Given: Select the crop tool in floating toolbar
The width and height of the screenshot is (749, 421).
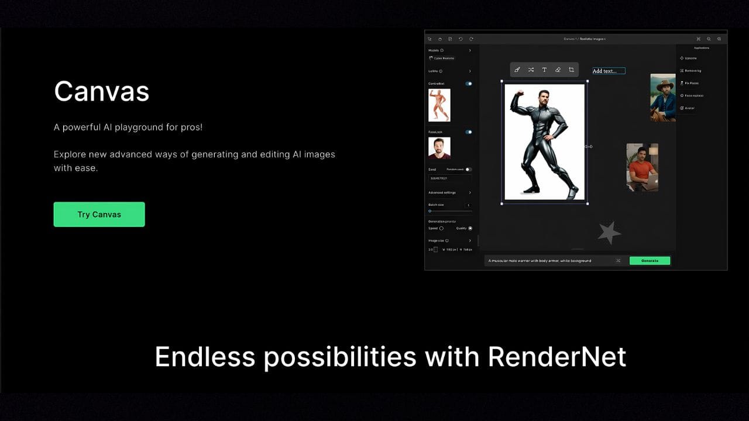Looking at the screenshot, I should pos(571,70).
